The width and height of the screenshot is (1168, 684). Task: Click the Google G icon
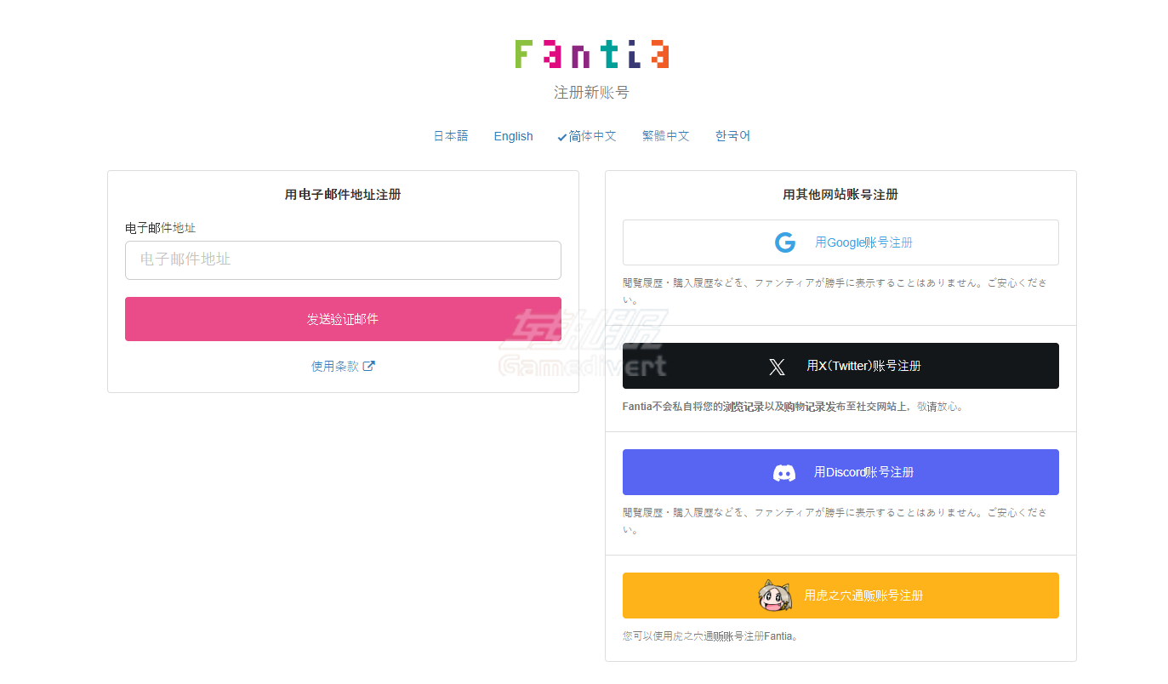click(785, 242)
